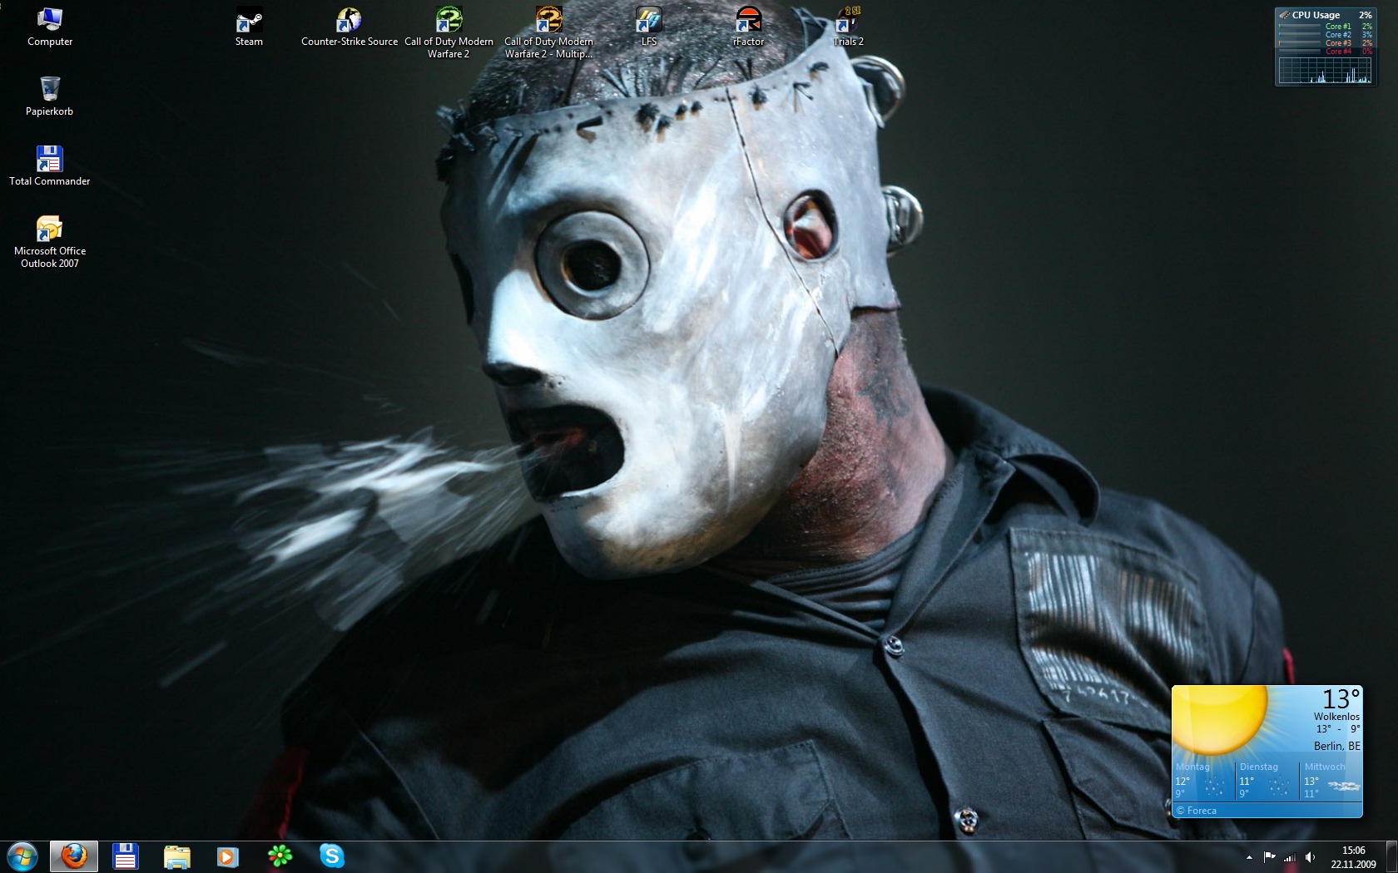Select the rFactor desktop shortcut
This screenshot has height=873, width=1398.
tap(748, 27)
